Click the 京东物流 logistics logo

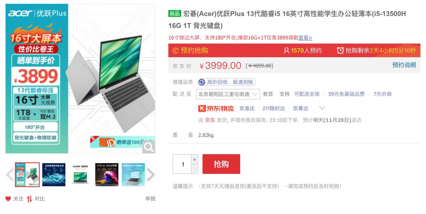[x=216, y=108]
